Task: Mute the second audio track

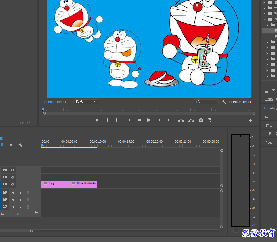Action: pos(12,200)
